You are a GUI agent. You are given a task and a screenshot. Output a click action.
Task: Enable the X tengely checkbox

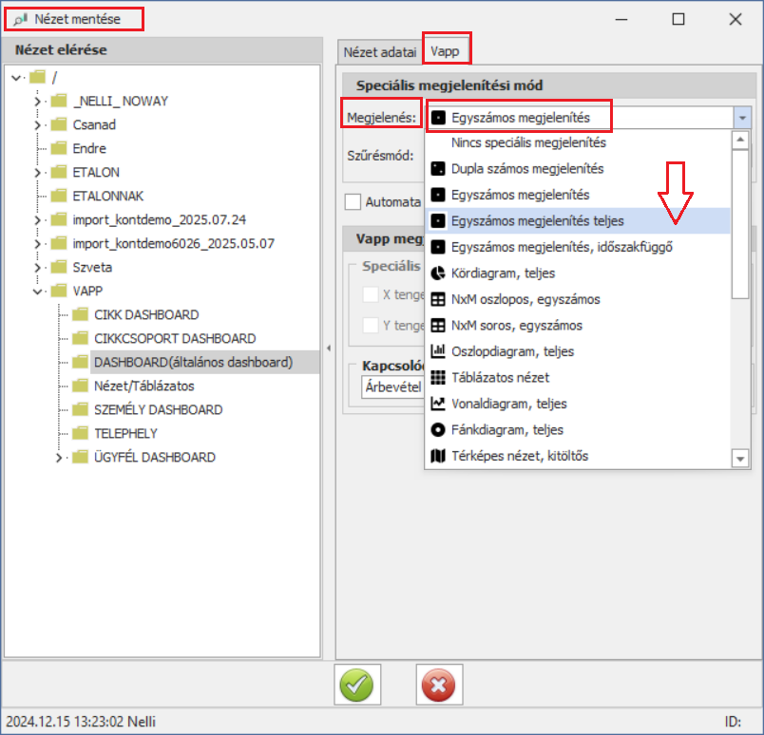[x=372, y=294]
